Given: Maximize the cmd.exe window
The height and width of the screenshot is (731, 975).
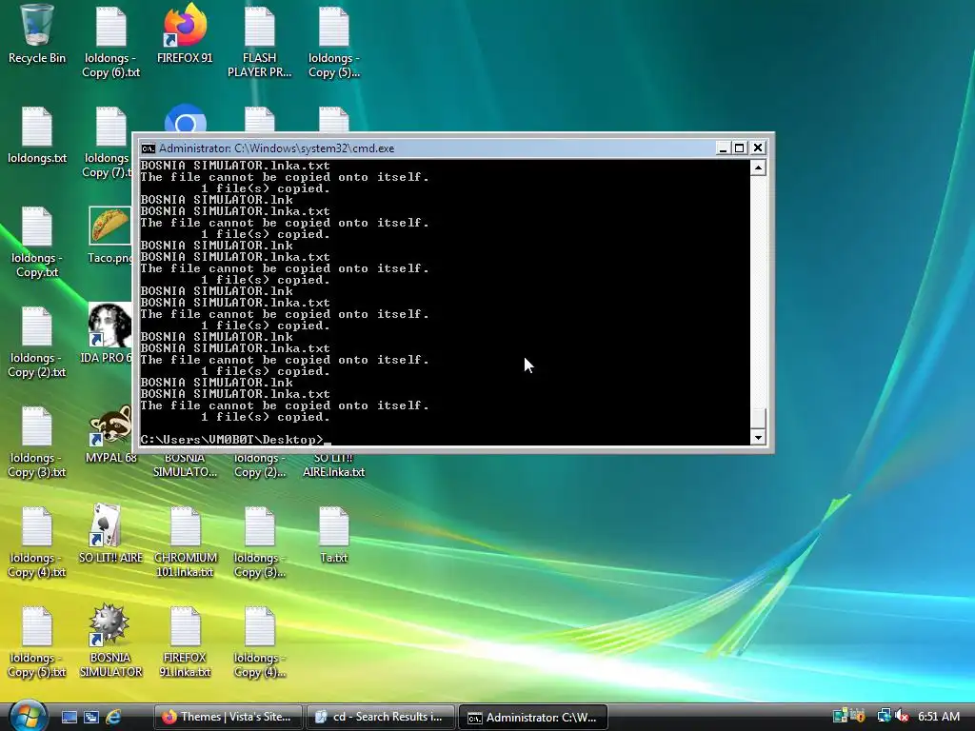Looking at the screenshot, I should coord(739,148).
